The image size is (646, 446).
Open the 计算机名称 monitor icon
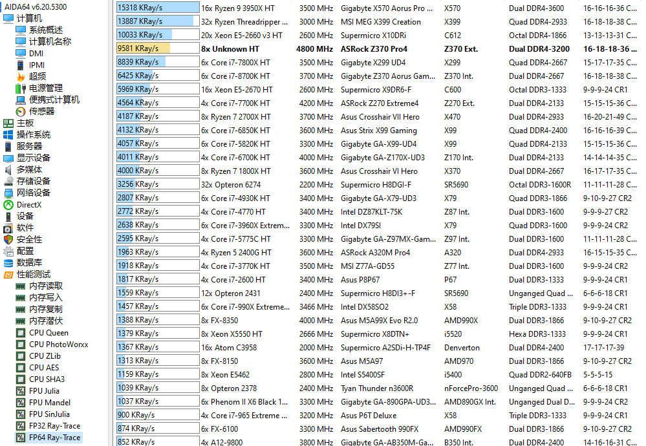tap(21, 41)
